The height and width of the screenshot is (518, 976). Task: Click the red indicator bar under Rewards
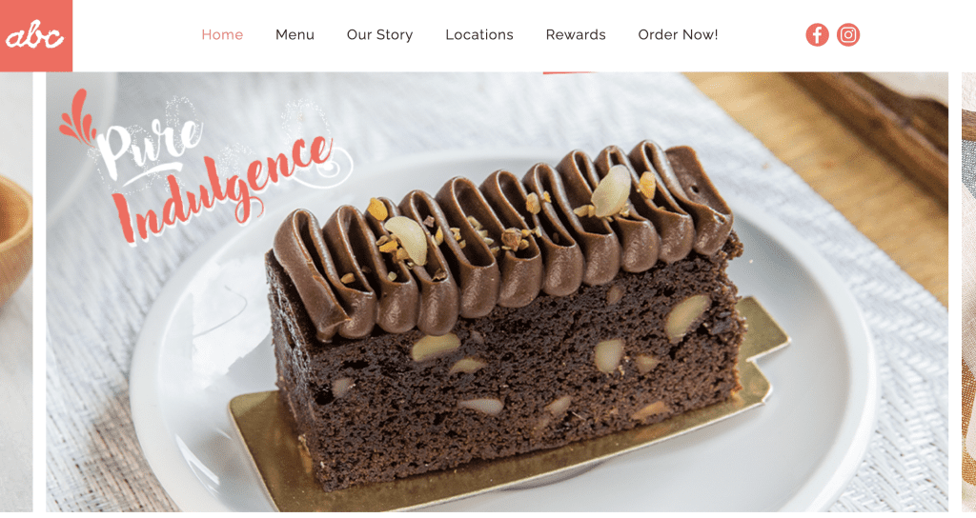569,72
